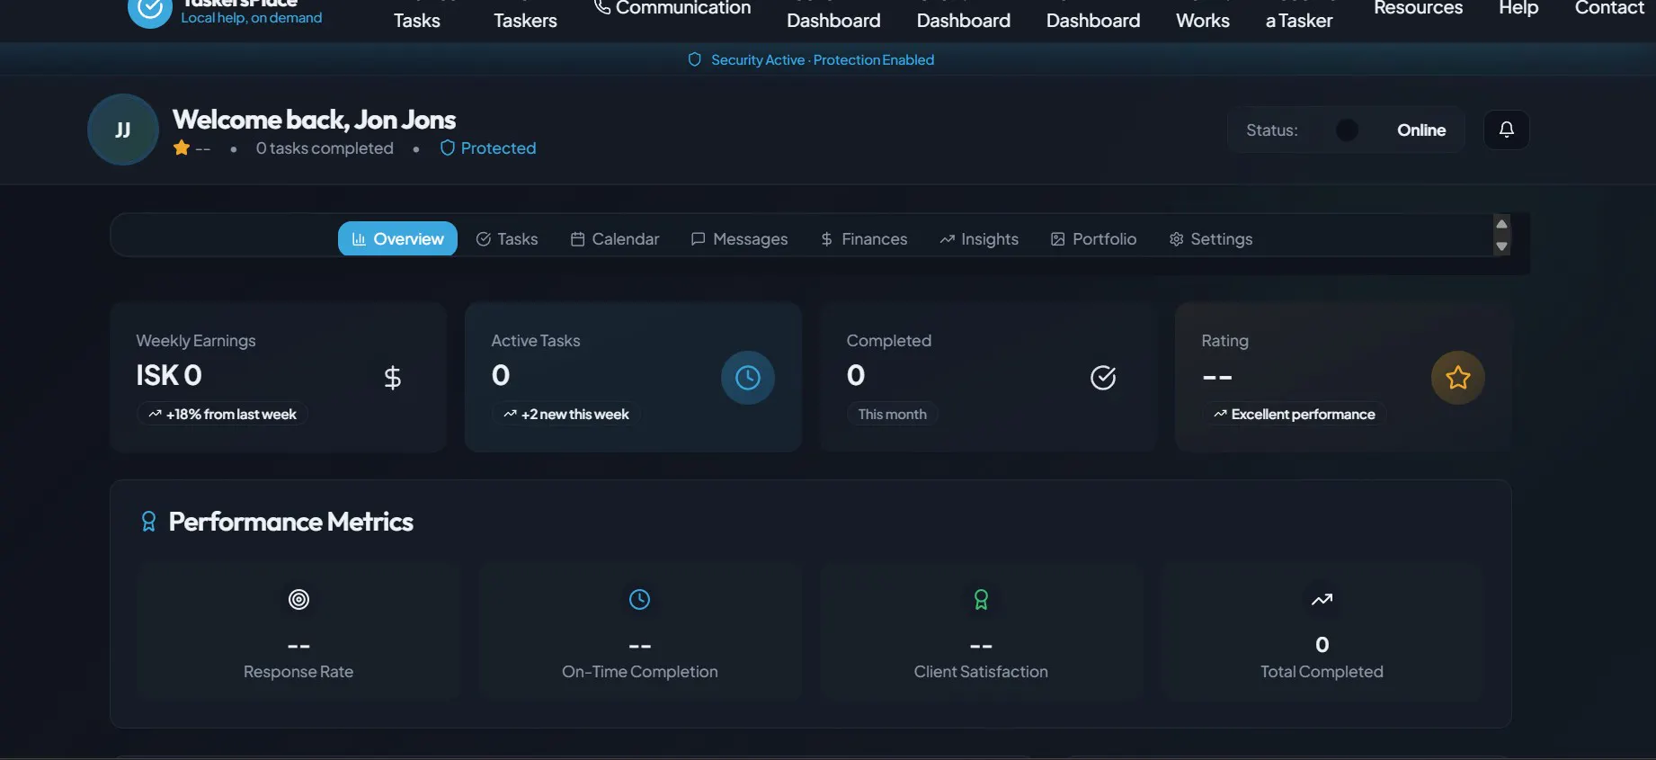Click the target icon above Response Rate

click(298, 599)
